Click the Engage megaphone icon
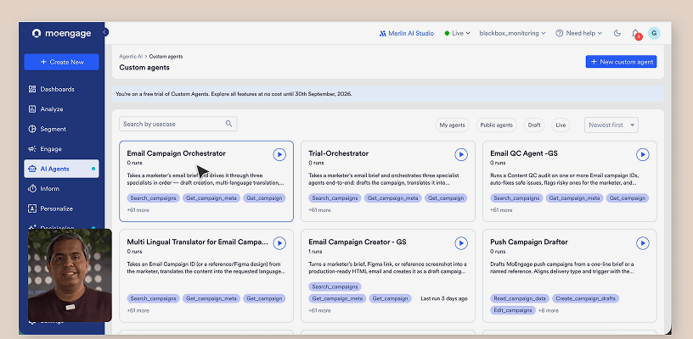This screenshot has width=693, height=339. tap(31, 149)
